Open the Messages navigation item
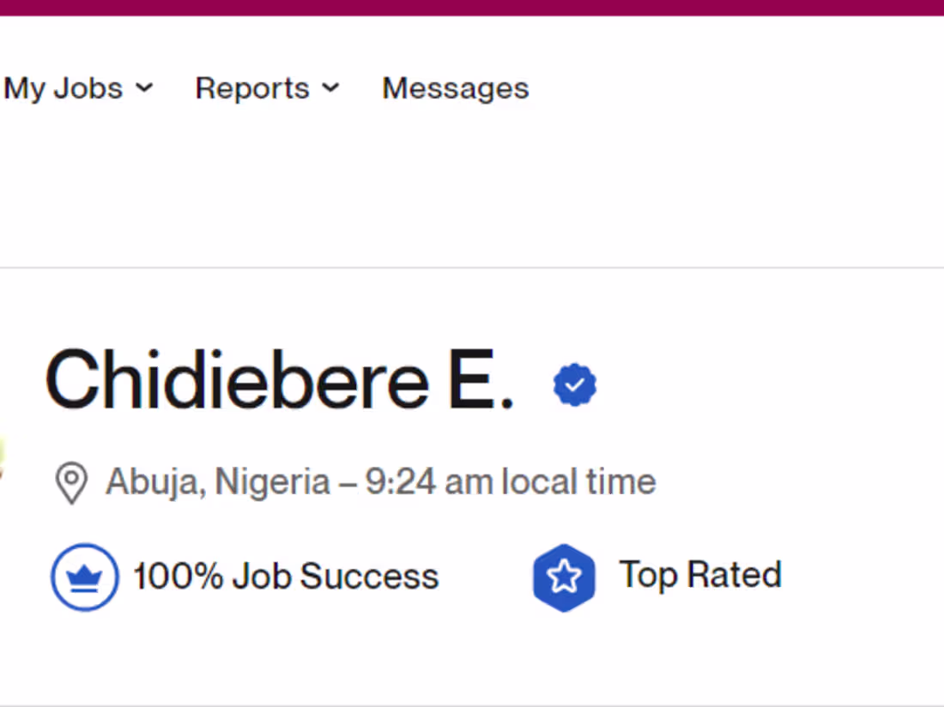 [x=455, y=88]
